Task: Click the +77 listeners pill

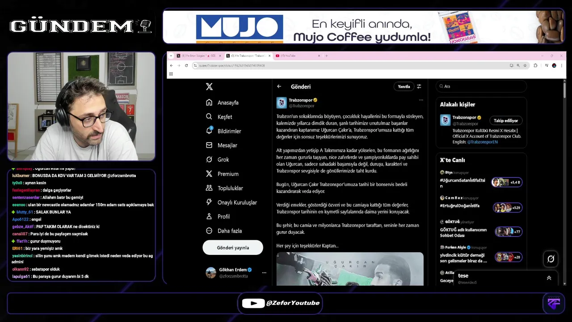Action: pos(509,232)
